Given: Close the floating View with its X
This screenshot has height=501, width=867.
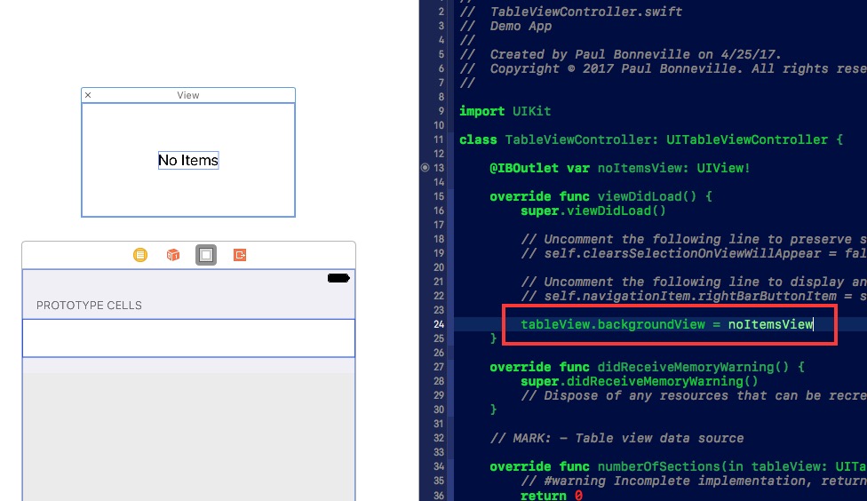Looking at the screenshot, I should pos(88,95).
